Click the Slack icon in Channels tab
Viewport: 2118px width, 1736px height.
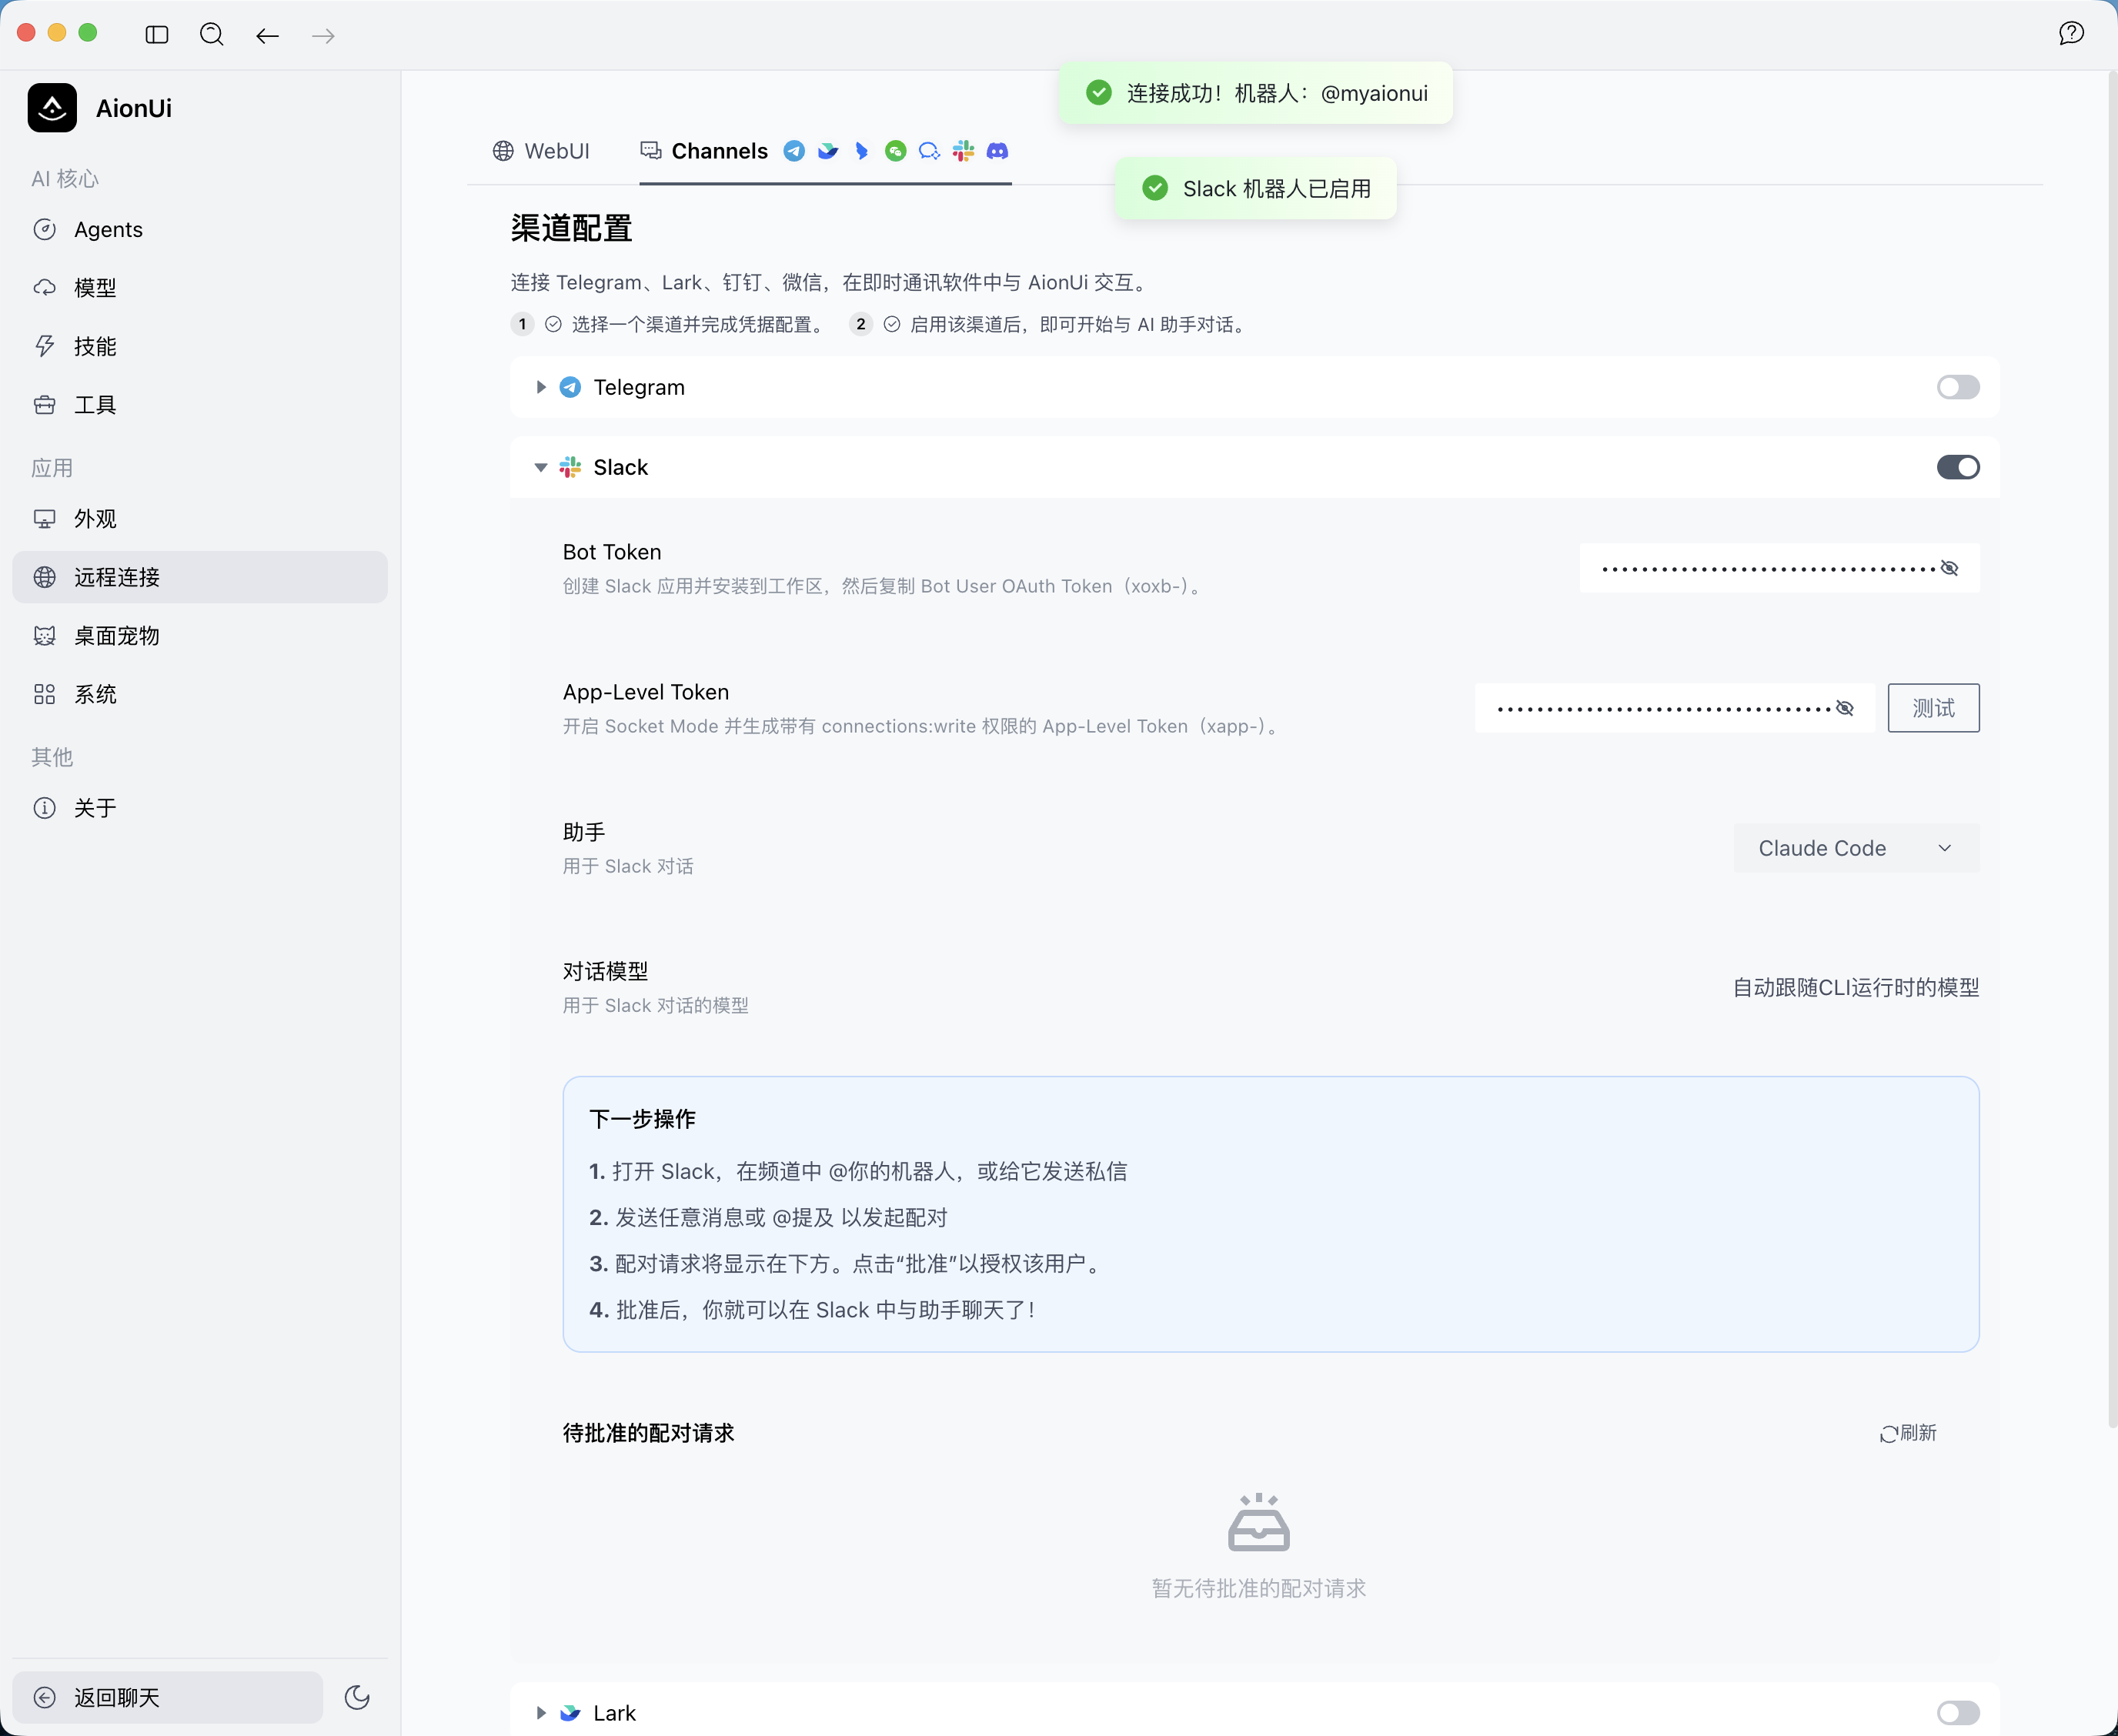(963, 151)
